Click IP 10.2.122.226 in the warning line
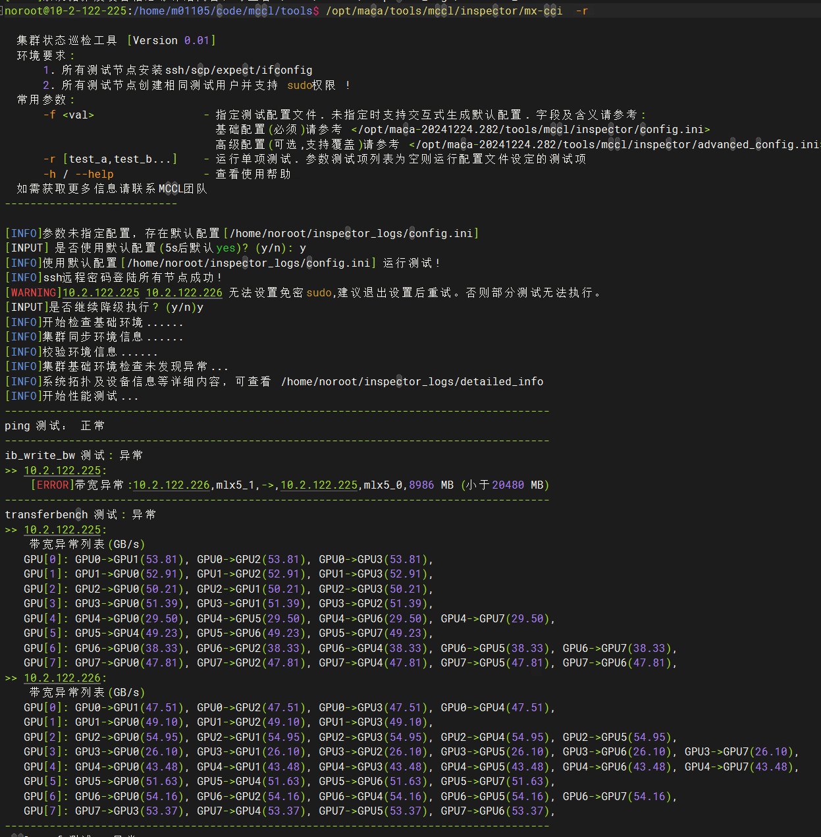 [x=184, y=292]
